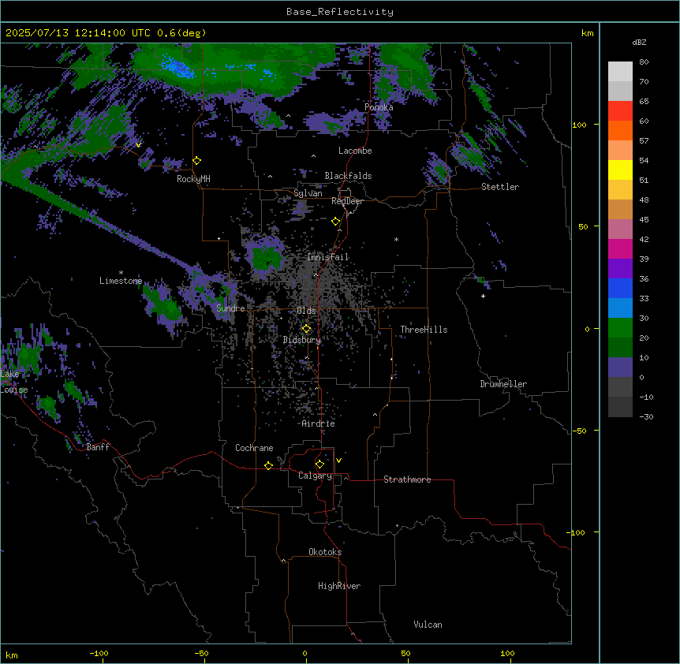680x664 pixels.
Task: Select the Airdrie city label
Action: point(318,423)
